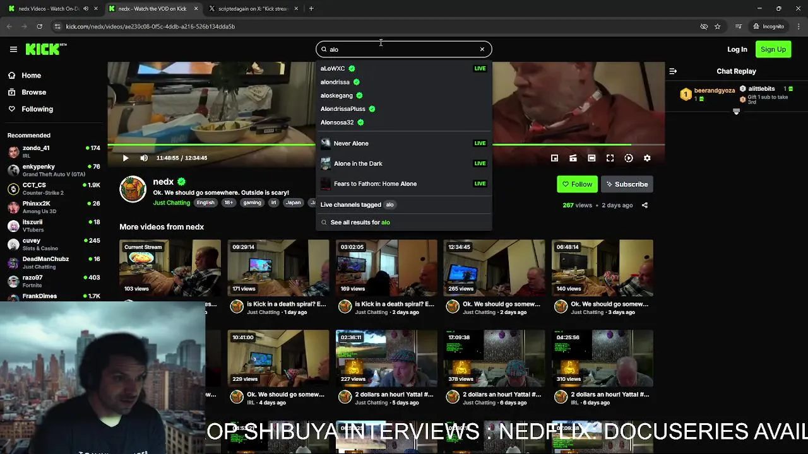The image size is (808, 454).
Task: Click the 18+ tag
Action: click(229, 202)
